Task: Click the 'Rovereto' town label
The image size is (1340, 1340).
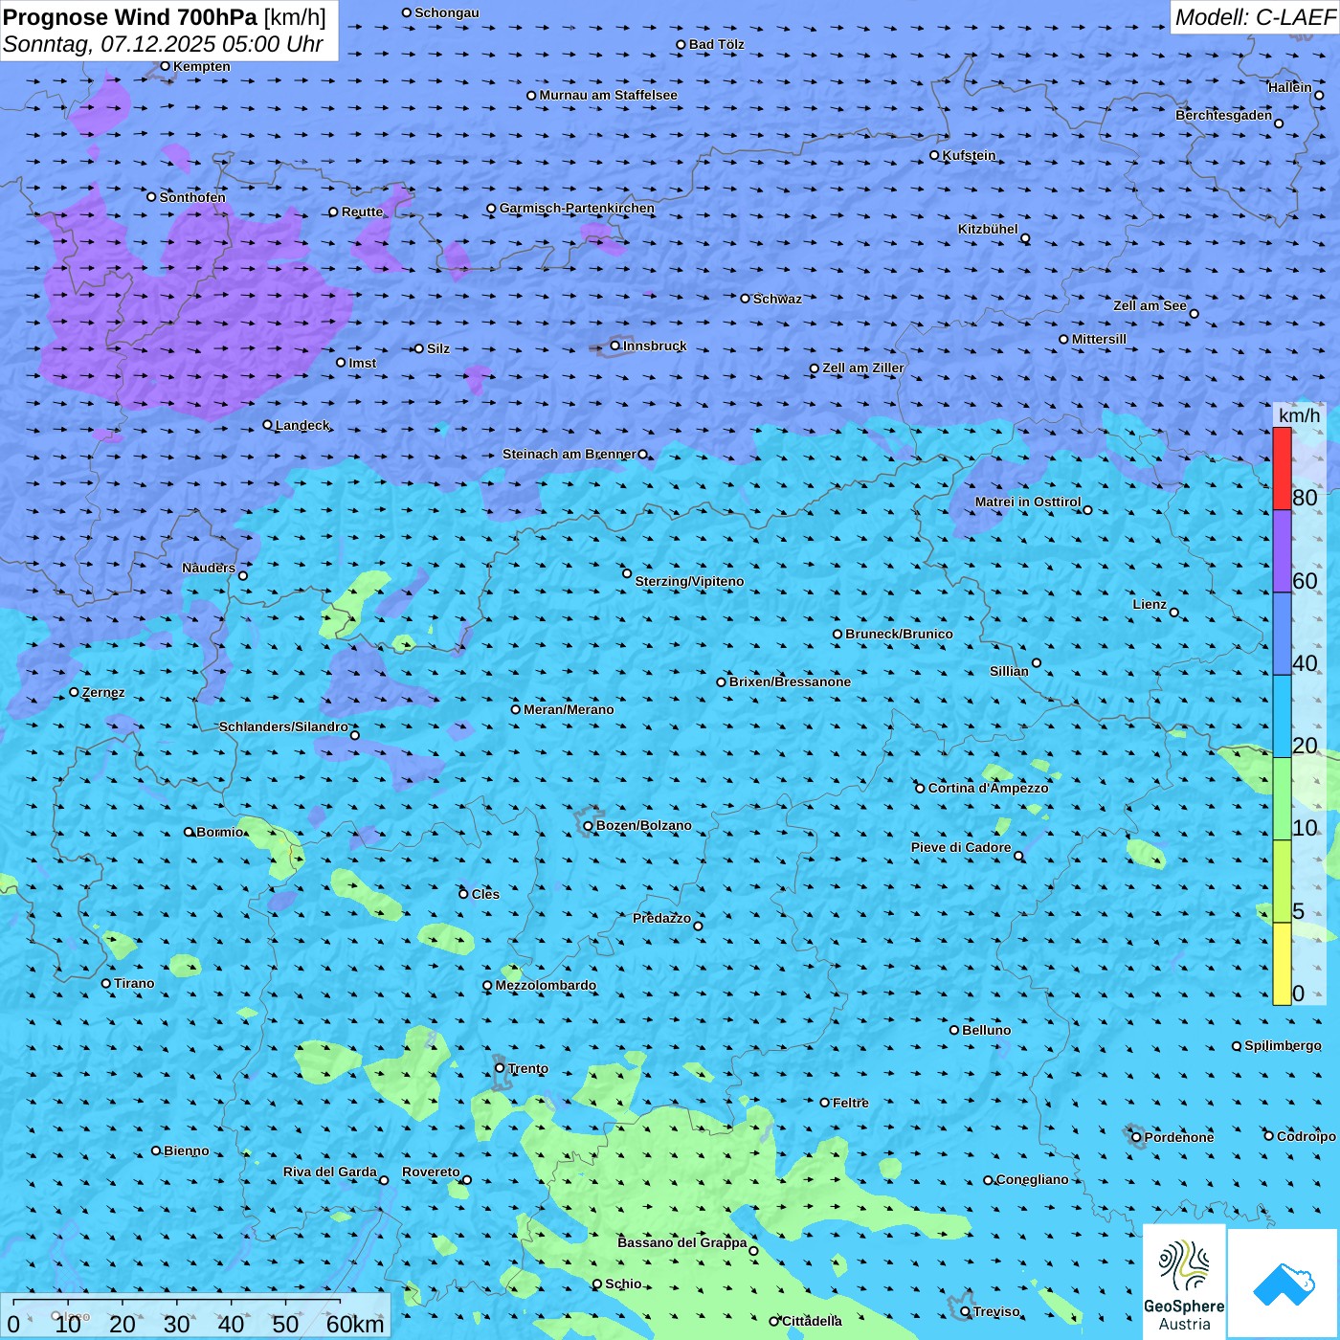Action: click(431, 1172)
